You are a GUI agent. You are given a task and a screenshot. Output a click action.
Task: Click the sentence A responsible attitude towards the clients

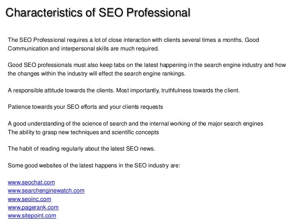61,90
